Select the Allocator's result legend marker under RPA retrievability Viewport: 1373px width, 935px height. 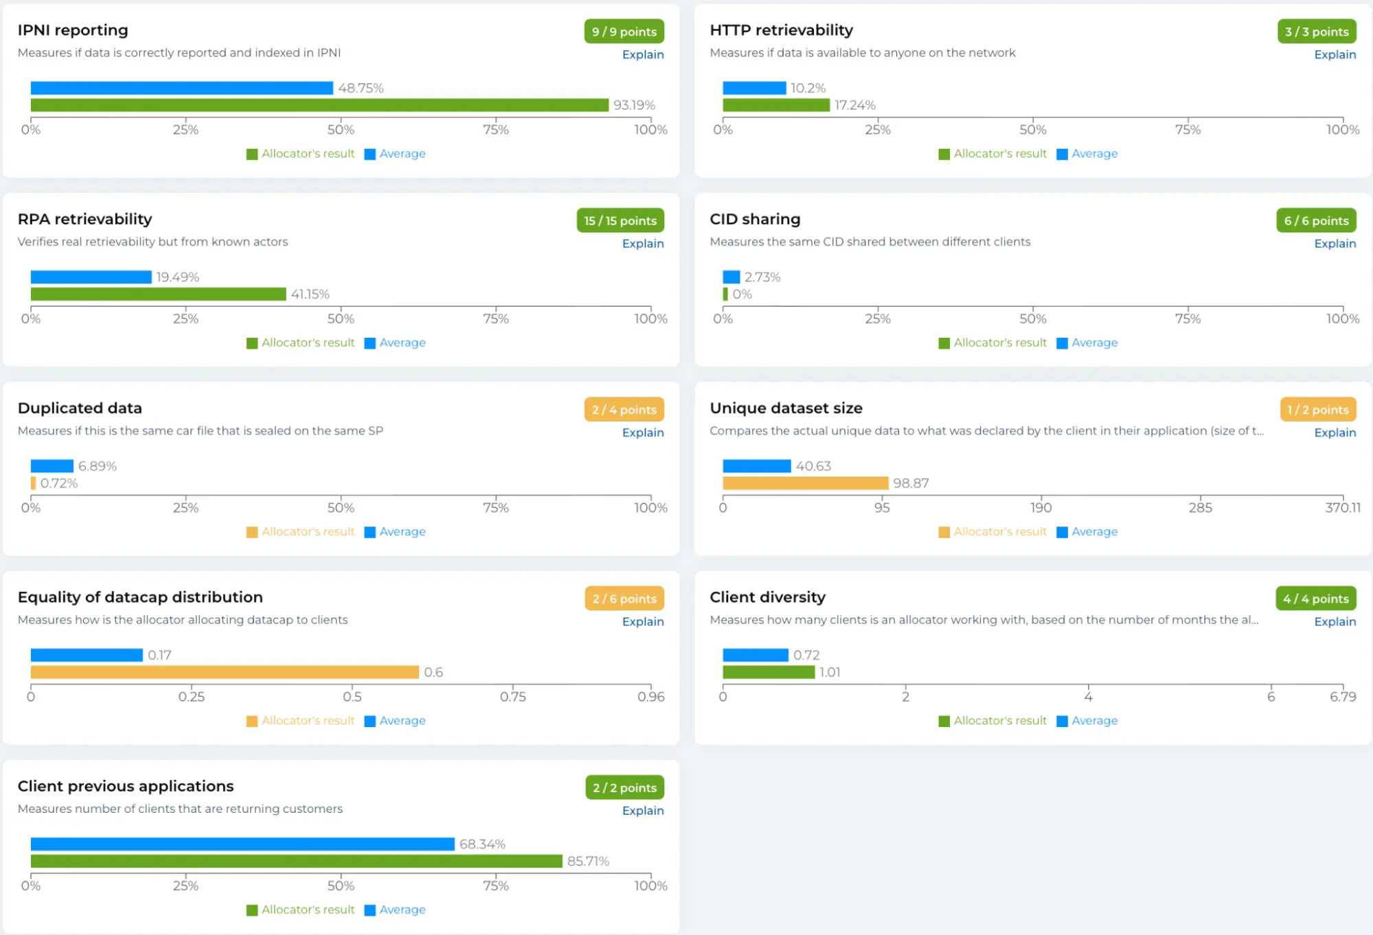pos(253,343)
